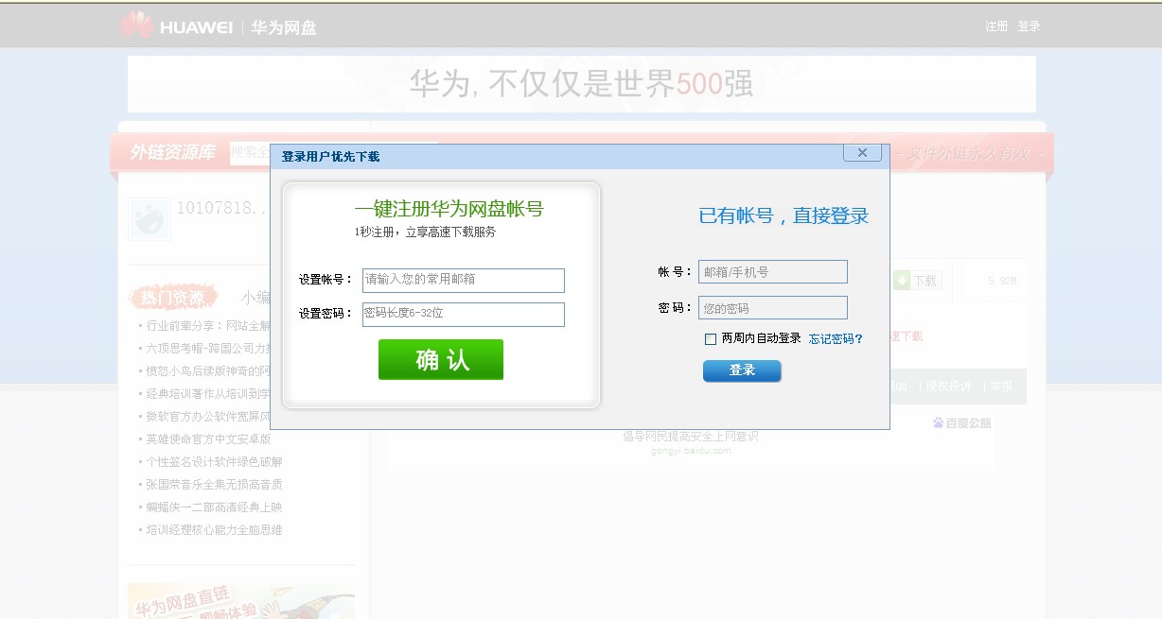The image size is (1162, 619).
Task: Click the 登录 link in top header
Action: pos(1029,26)
